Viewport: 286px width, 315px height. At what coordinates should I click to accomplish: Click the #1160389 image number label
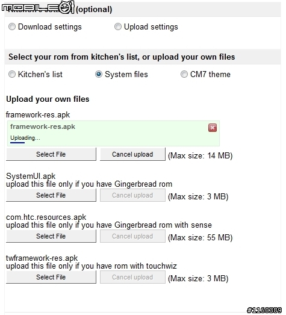pyautogui.click(x=264, y=310)
